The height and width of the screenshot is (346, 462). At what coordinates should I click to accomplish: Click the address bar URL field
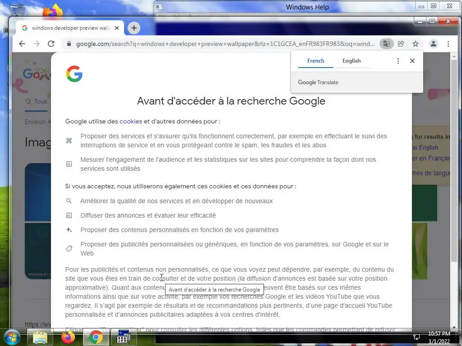(x=225, y=44)
